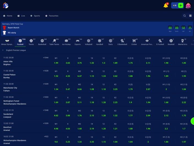Click the site logo at top left
Image resolution: width=194 pixels, height=146 pixels.
[x=6, y=6]
